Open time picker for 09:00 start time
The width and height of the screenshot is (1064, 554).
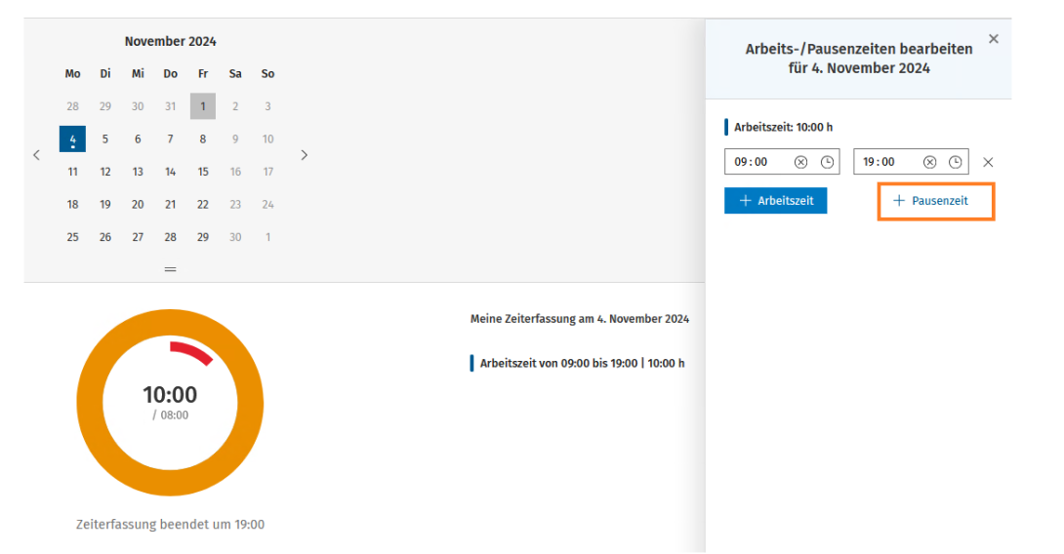click(827, 162)
